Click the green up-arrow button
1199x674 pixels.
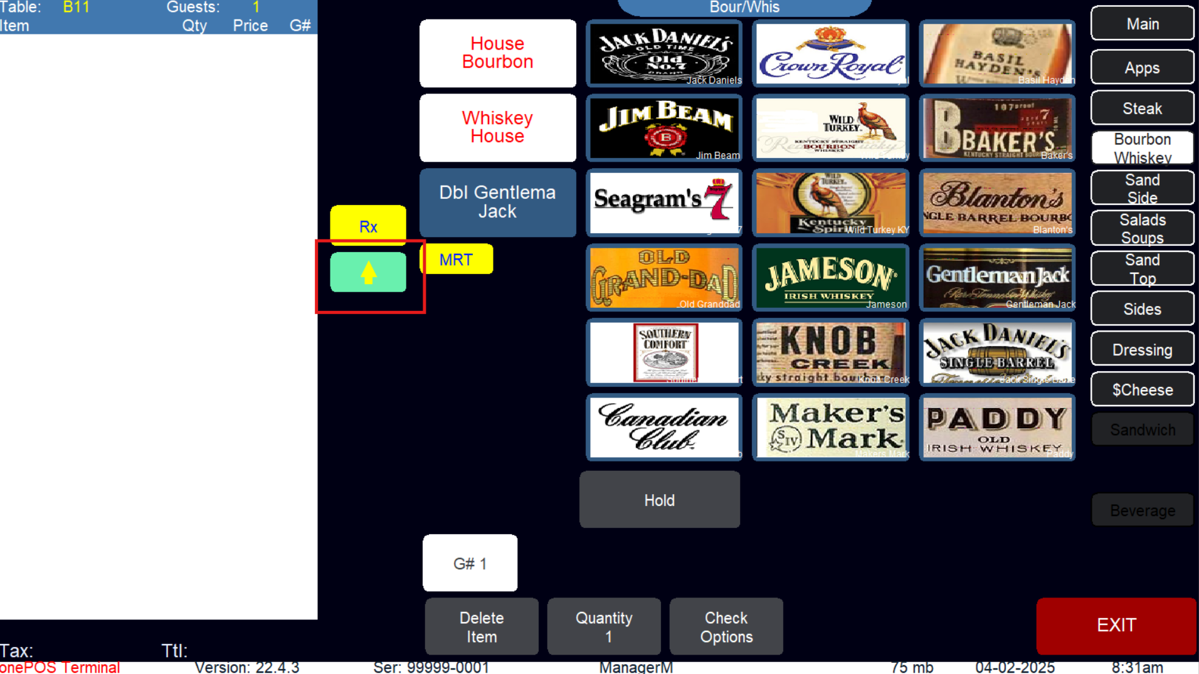[x=368, y=272]
